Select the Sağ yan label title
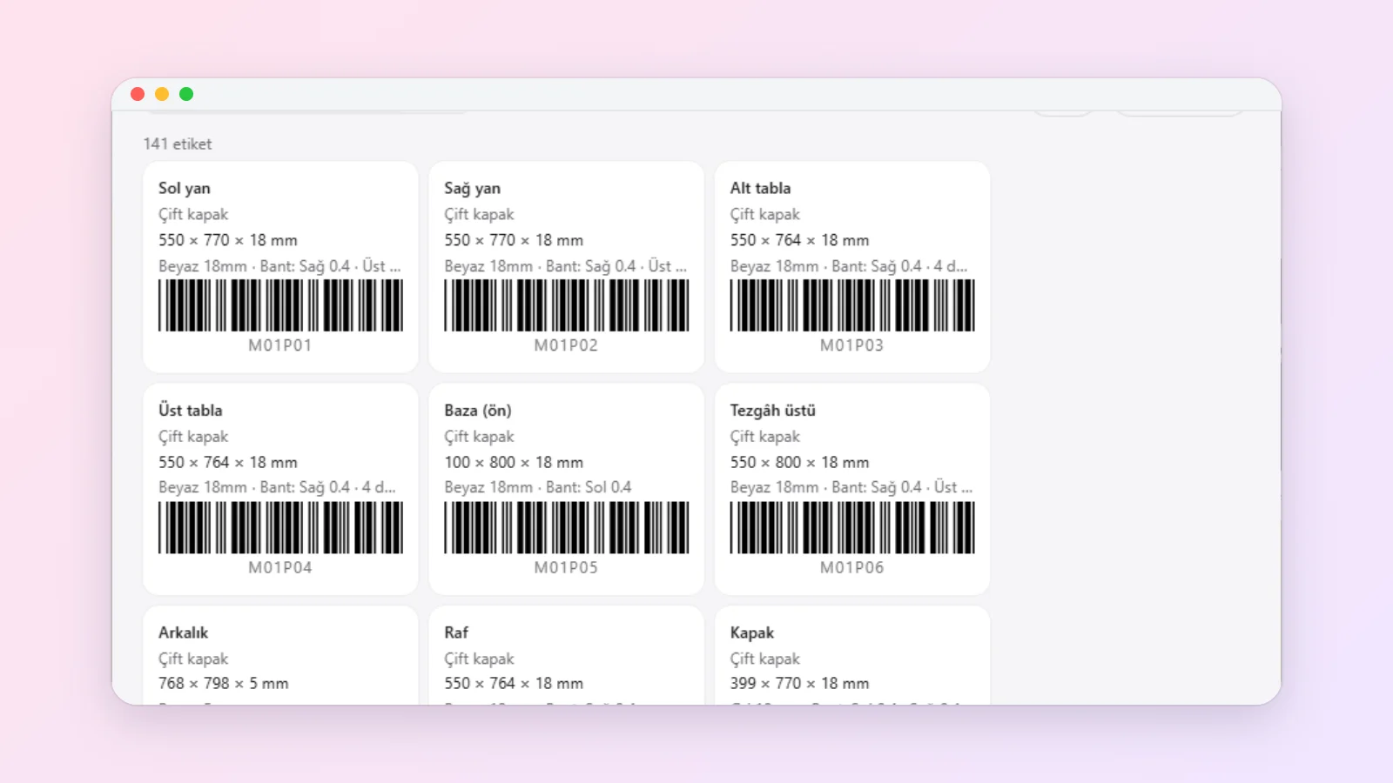The width and height of the screenshot is (1393, 783). point(472,188)
